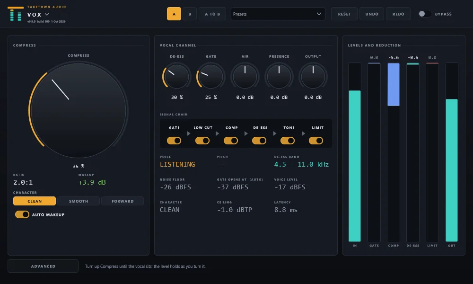Click the noise floor -26 dBFS value

pyautogui.click(x=175, y=187)
